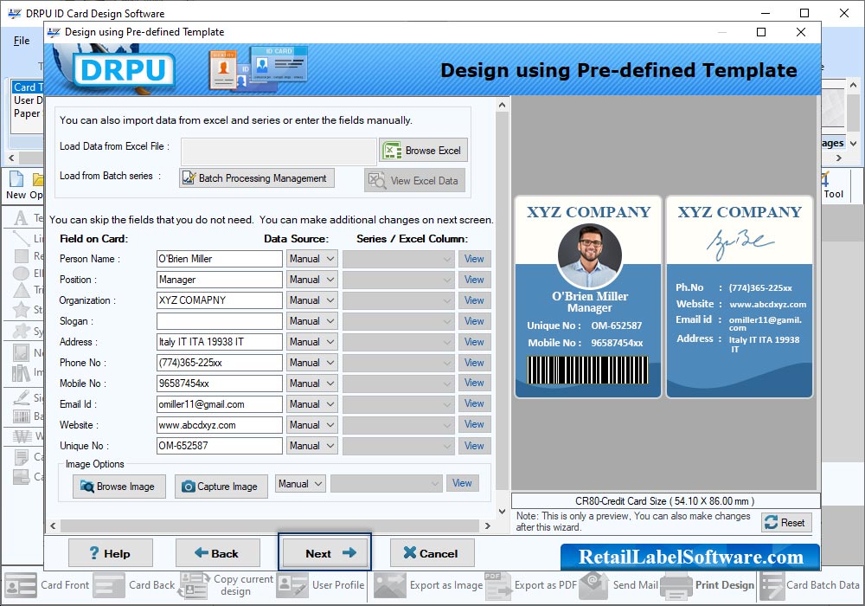Click the Email Id input field
The height and width of the screenshot is (606, 865).
pos(219,404)
